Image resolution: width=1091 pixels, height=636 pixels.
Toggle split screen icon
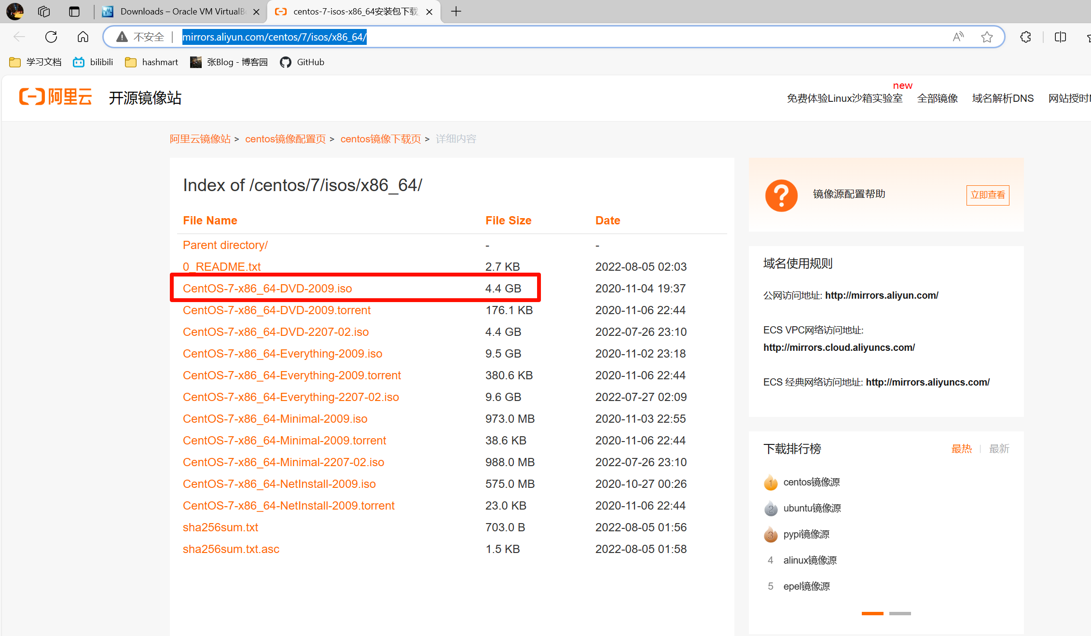coord(1060,37)
